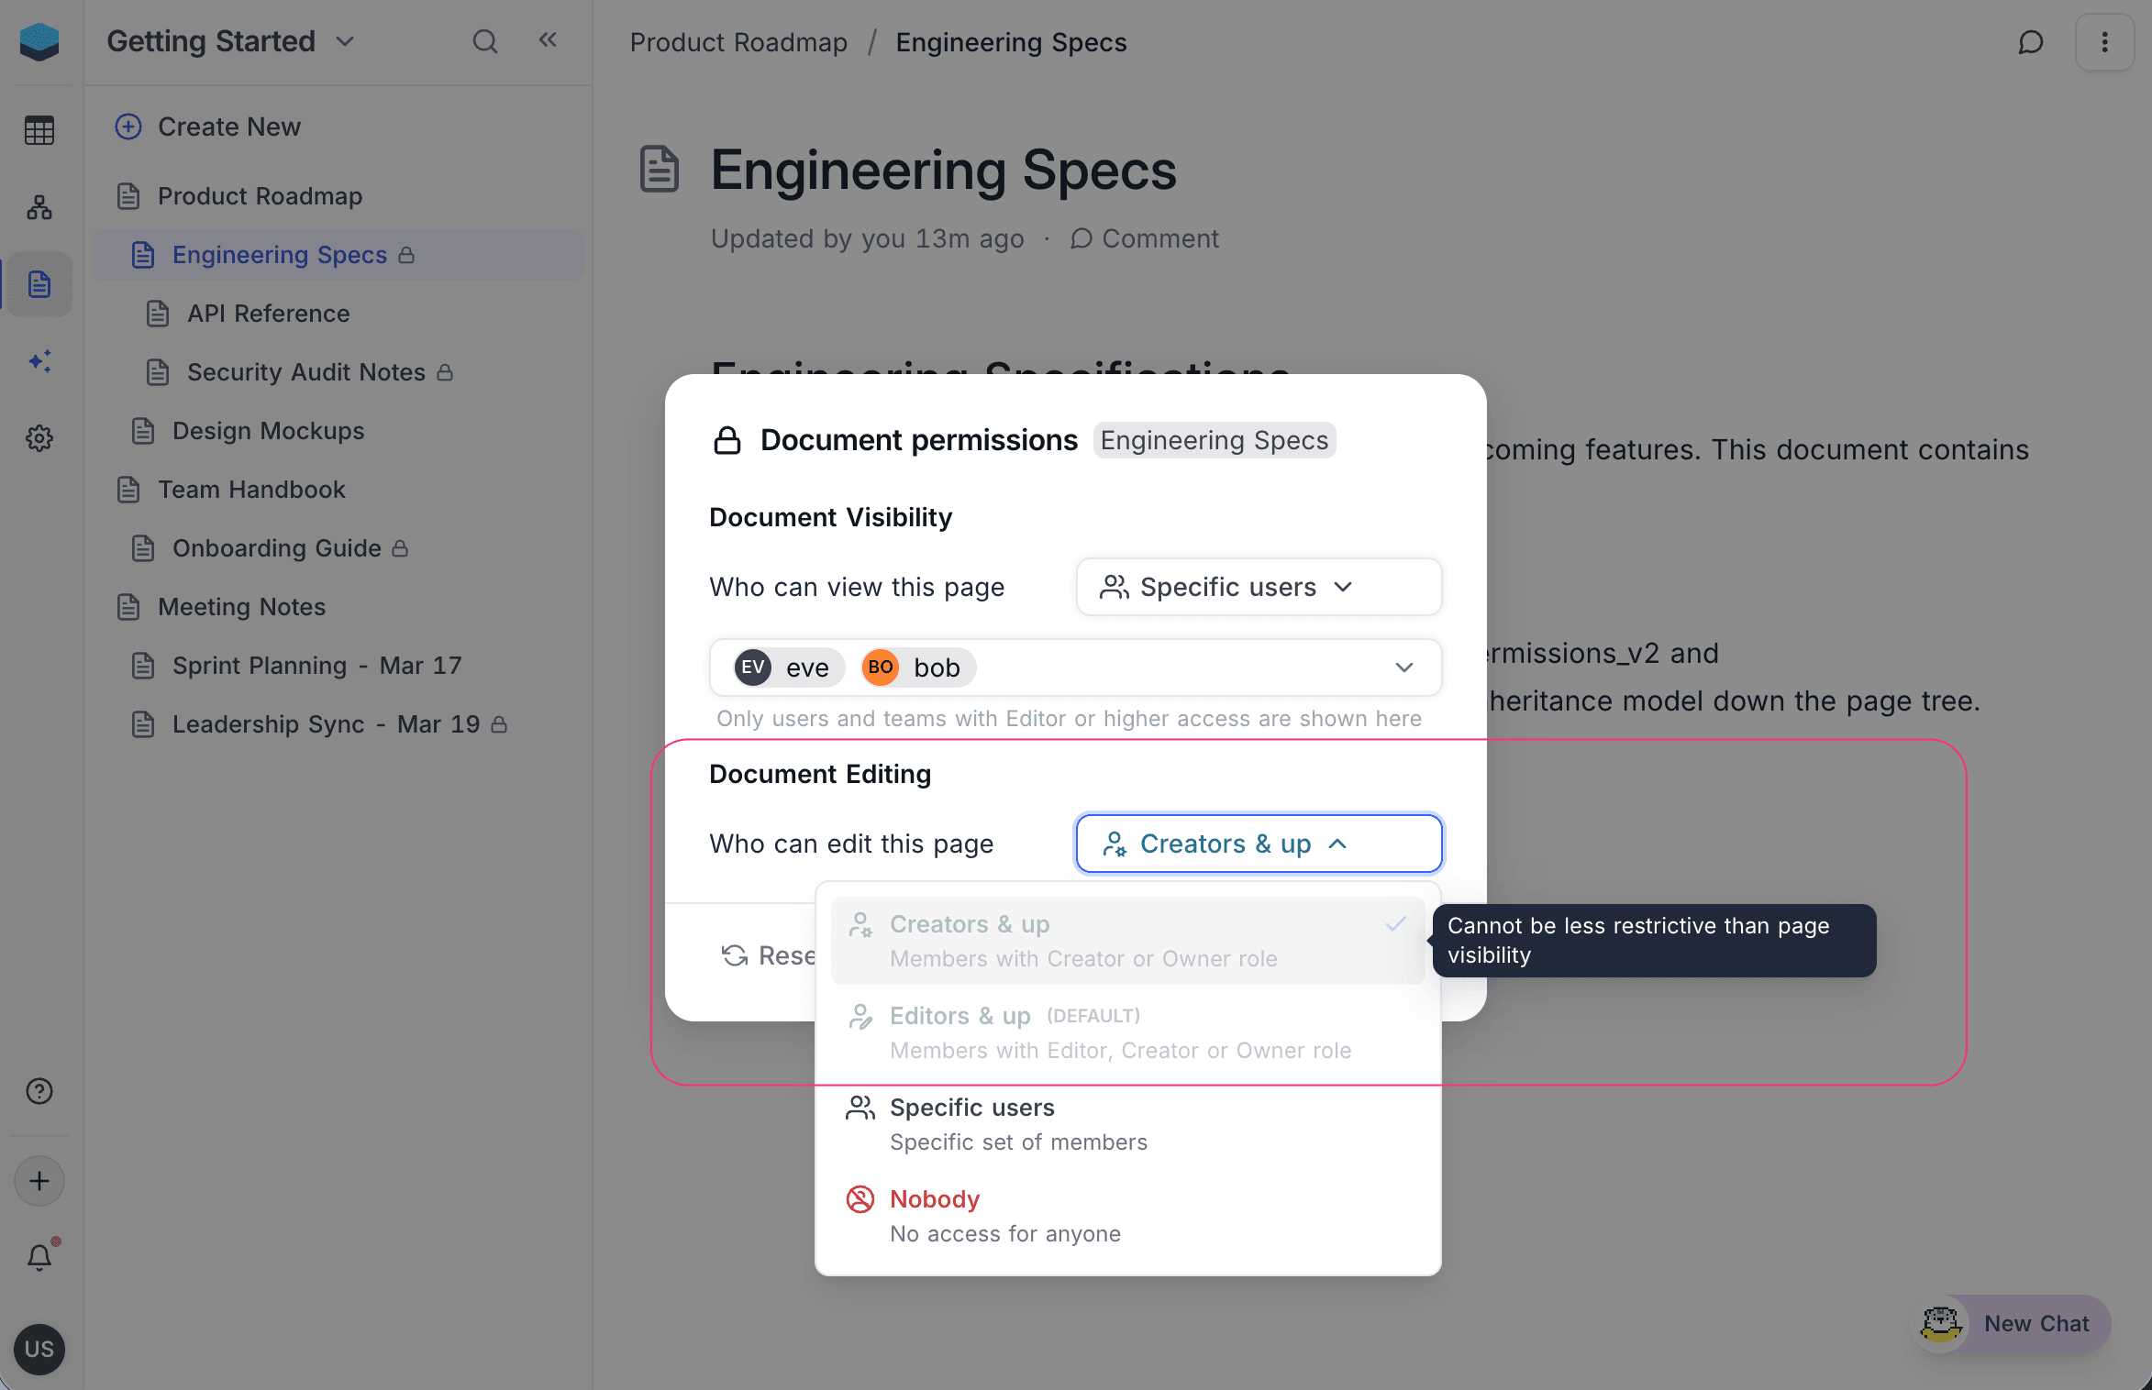Click the AI sparkles icon
The image size is (2152, 1390).
(x=39, y=361)
